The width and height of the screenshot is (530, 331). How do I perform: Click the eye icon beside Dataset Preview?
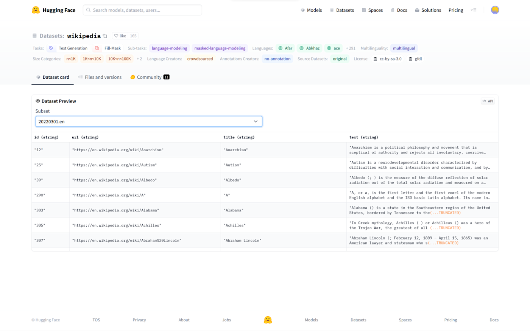click(38, 101)
